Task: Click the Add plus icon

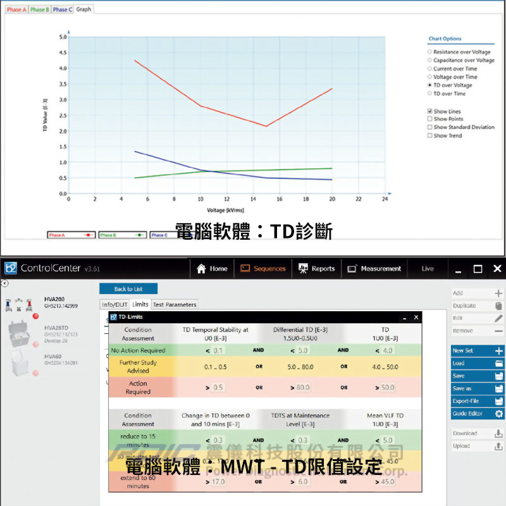Action: click(x=498, y=293)
